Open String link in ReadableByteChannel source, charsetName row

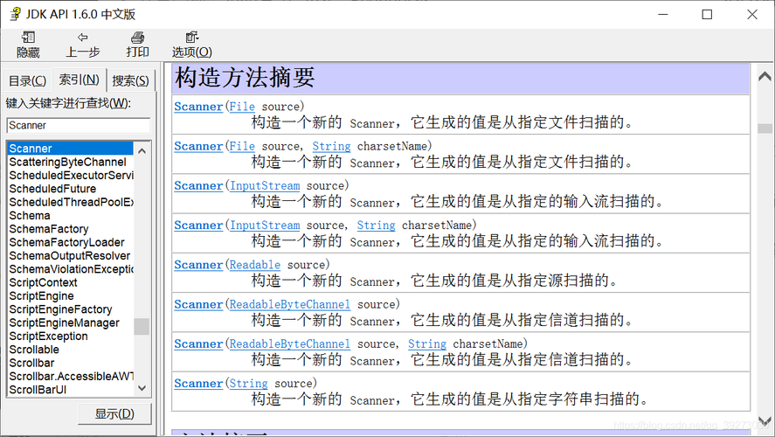tap(427, 344)
